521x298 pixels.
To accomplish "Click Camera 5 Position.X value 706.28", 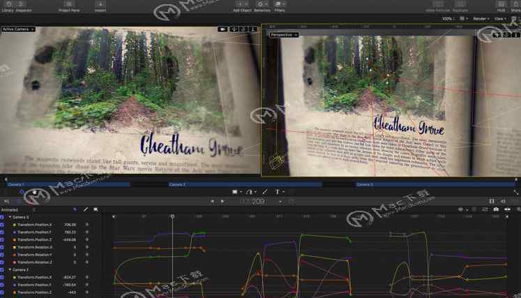I will pyautogui.click(x=70, y=225).
